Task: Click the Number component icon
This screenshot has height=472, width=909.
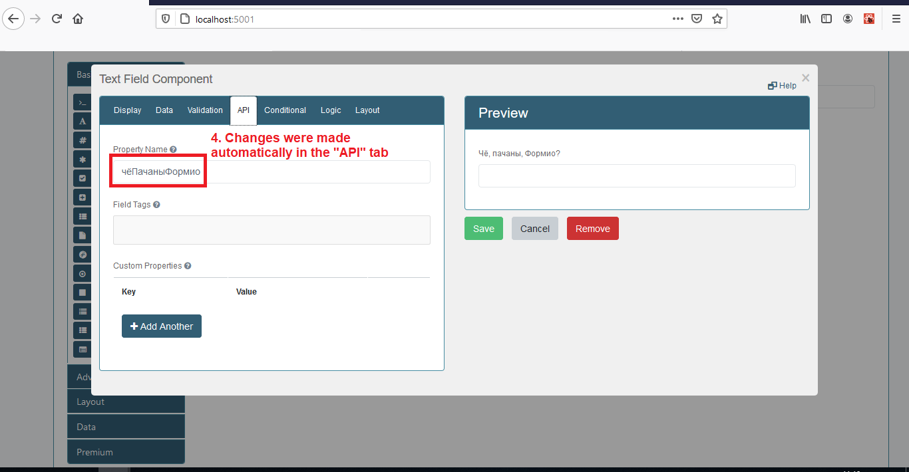Action: tap(82, 140)
